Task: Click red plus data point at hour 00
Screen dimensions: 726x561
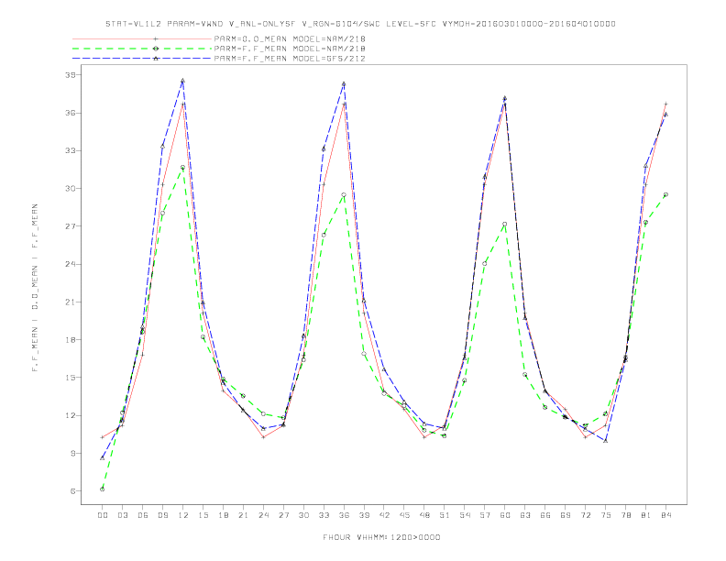Action: point(103,437)
